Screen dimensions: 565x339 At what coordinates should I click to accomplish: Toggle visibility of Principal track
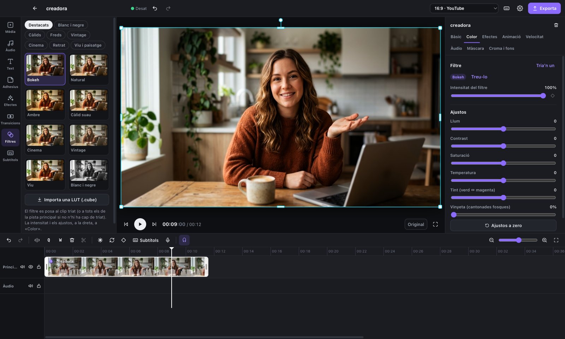point(31,267)
